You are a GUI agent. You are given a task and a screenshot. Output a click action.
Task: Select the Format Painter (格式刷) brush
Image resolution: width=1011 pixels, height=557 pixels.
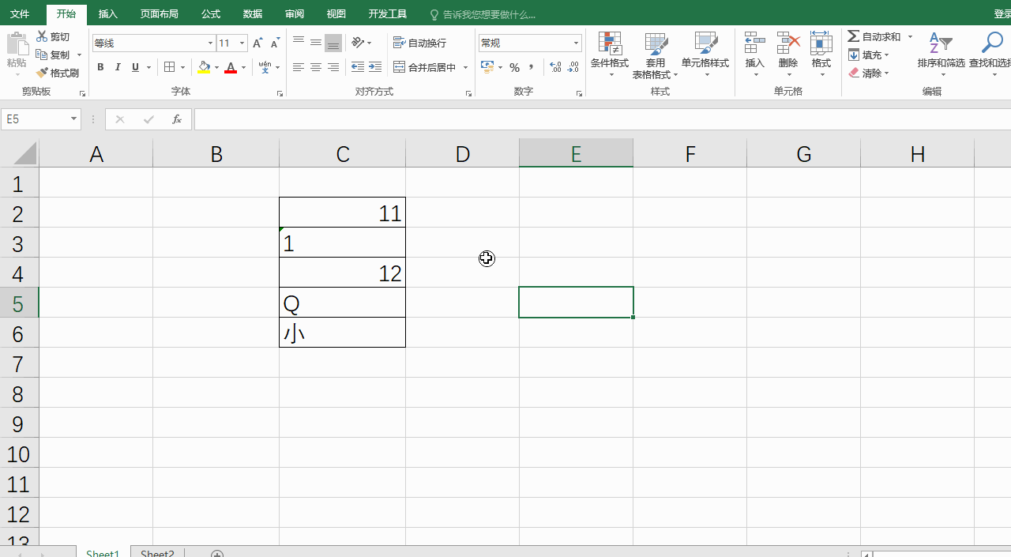(58, 73)
